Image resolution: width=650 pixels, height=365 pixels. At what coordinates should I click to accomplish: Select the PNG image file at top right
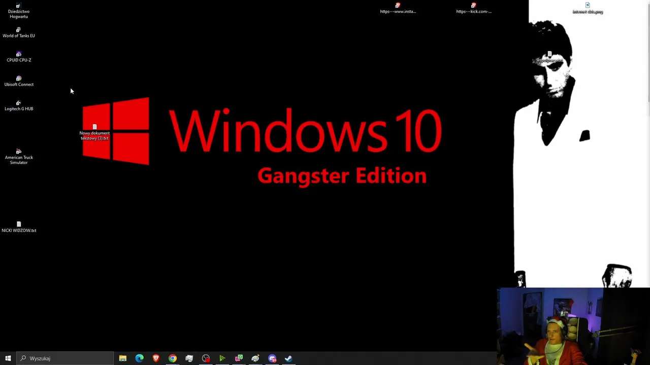point(588,8)
